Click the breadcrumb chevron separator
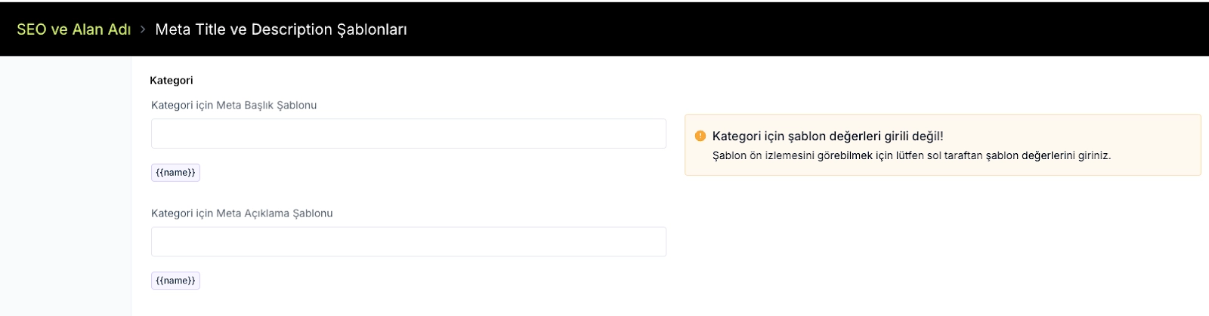The image size is (1209, 316). coord(143,29)
